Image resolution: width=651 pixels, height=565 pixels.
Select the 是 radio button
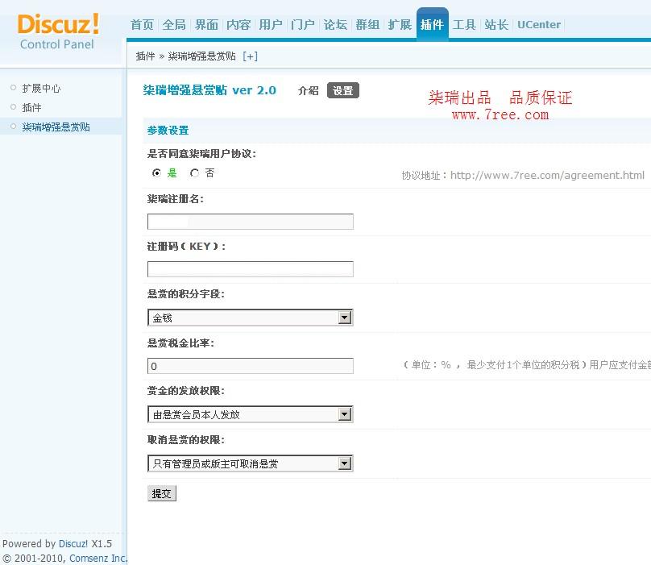(x=156, y=172)
